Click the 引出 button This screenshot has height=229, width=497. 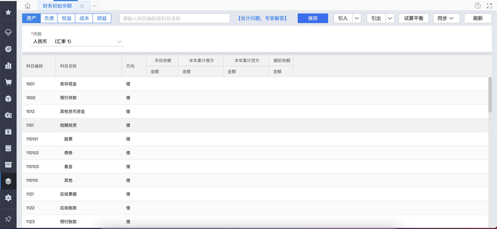(376, 18)
